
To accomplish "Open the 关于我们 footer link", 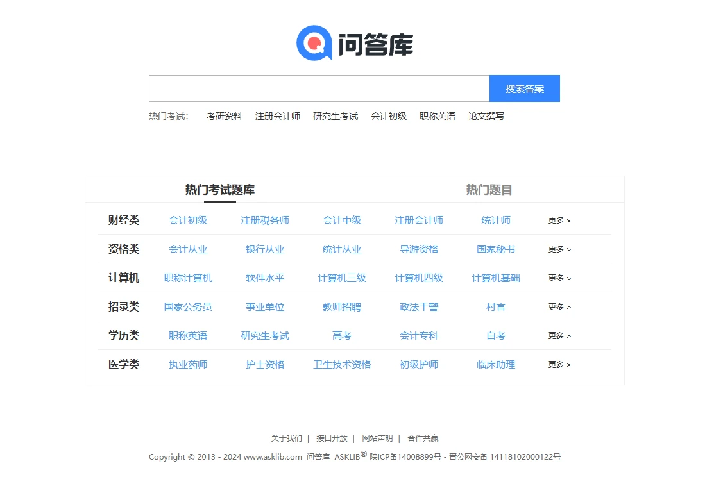I will pos(286,438).
